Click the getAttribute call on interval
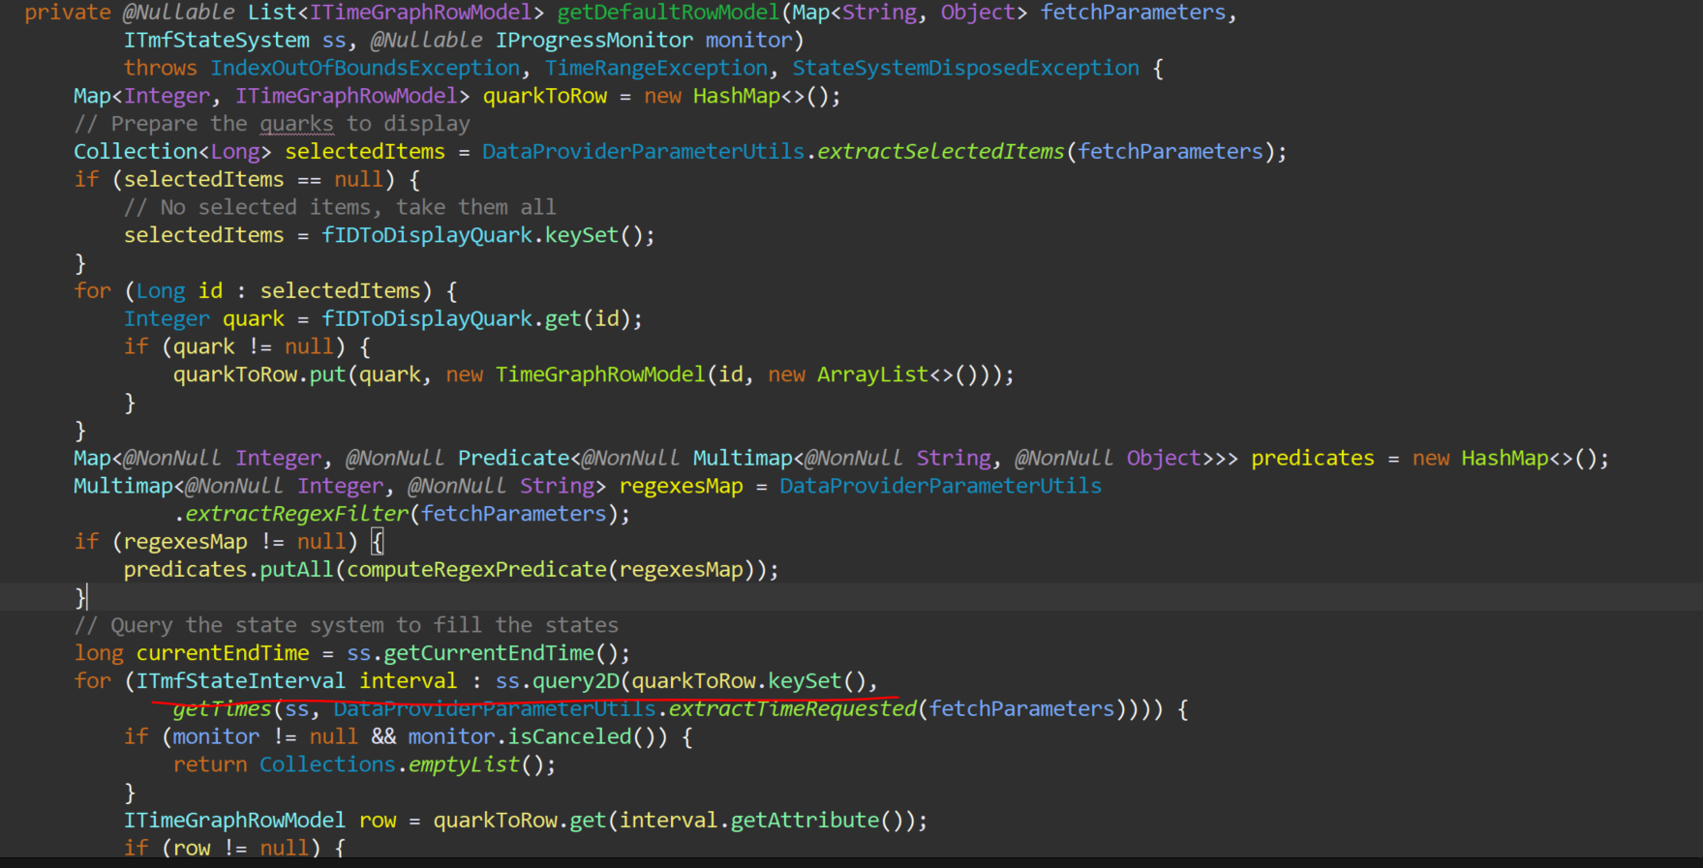Screen dimensions: 1703x868 click(805, 821)
